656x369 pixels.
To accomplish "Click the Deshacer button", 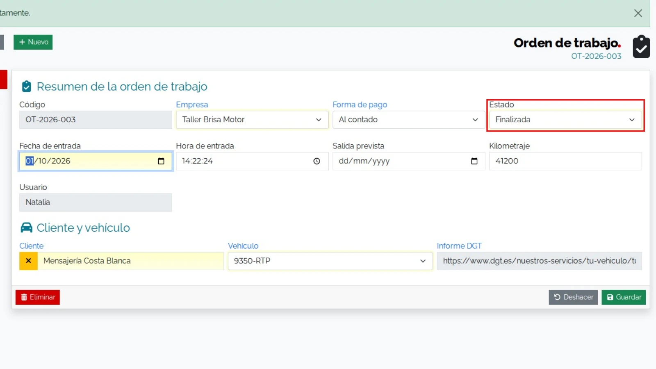I will (573, 297).
